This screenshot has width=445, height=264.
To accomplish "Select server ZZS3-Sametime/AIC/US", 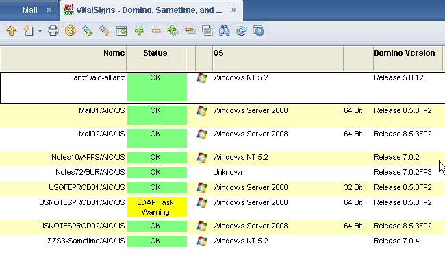I will point(86,241).
